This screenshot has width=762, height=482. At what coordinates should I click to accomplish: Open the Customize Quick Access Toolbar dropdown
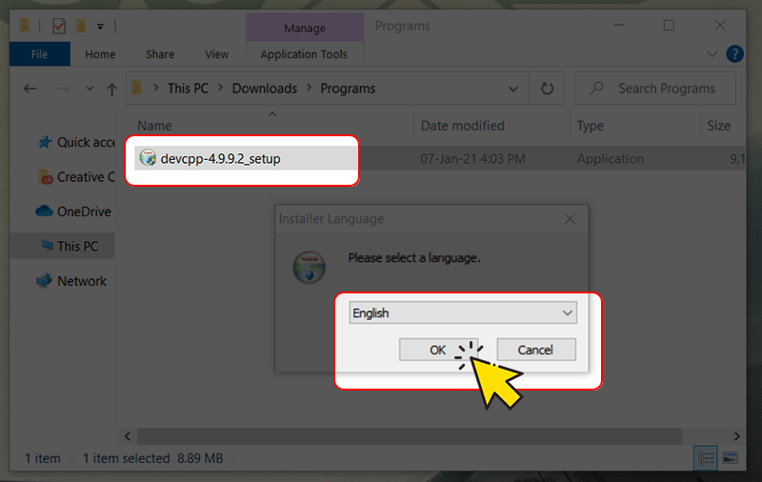click(101, 26)
